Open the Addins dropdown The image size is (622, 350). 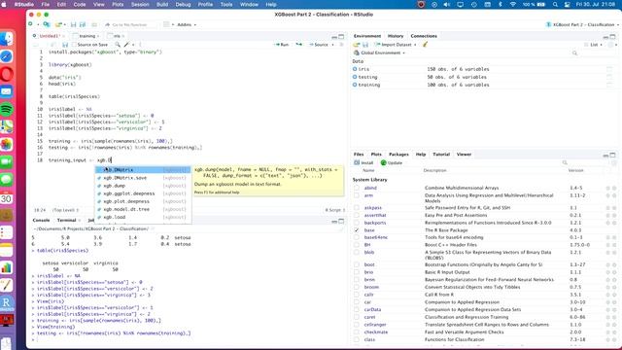click(186, 24)
